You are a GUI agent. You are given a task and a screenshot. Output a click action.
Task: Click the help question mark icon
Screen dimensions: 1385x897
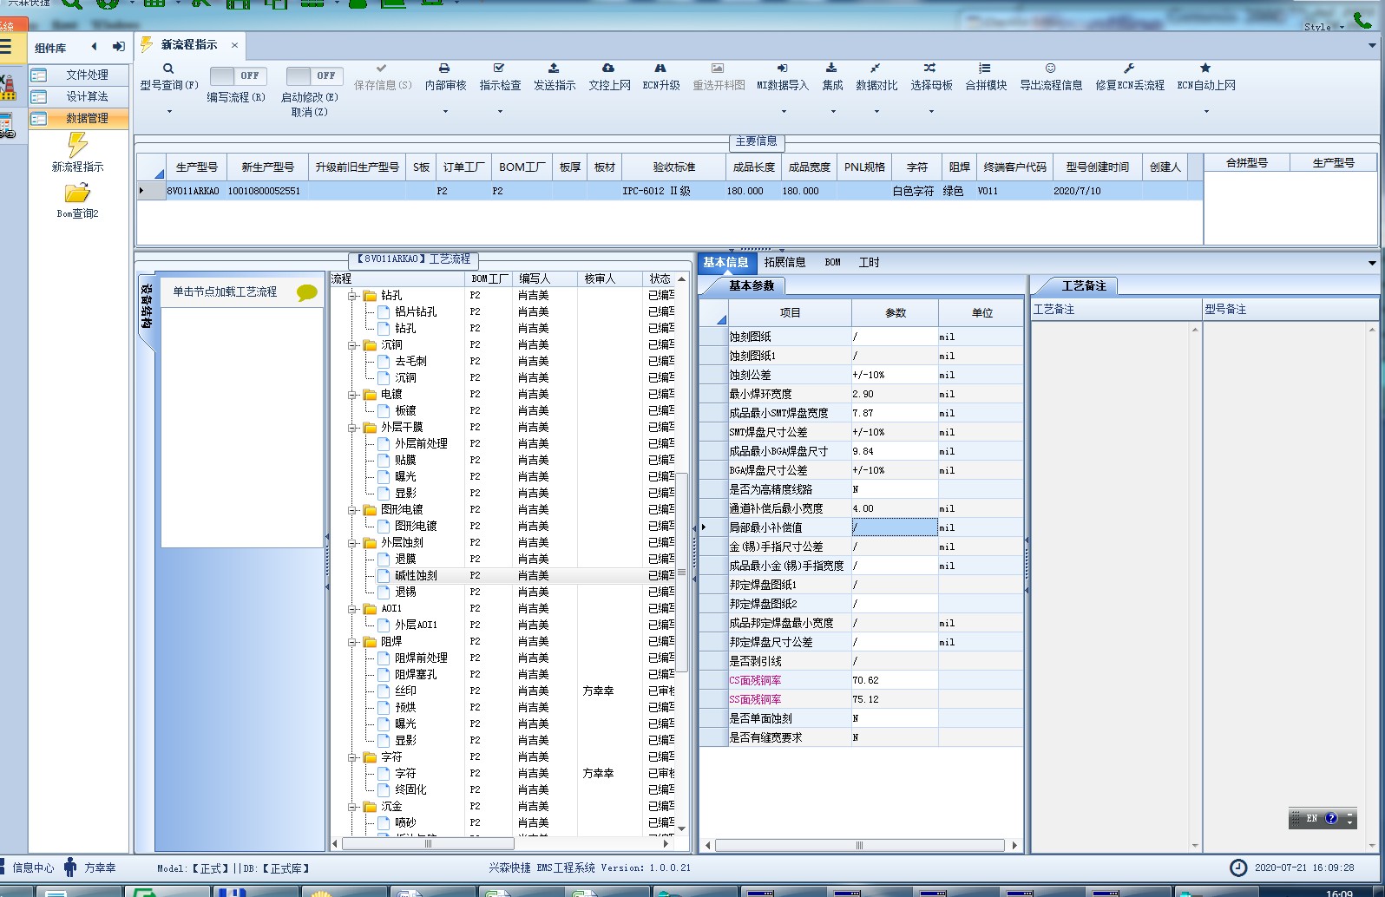click(1331, 818)
